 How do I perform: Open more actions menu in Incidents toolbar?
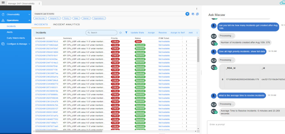pyautogui.click(x=197, y=33)
